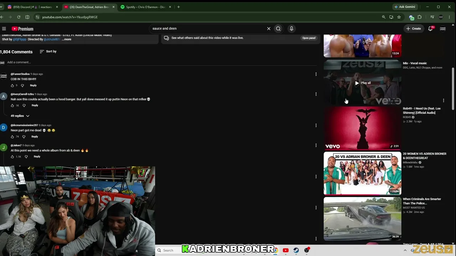Open options menu for @FunnerStudios comment
Viewport: 456px width, 256px height.
click(316, 74)
